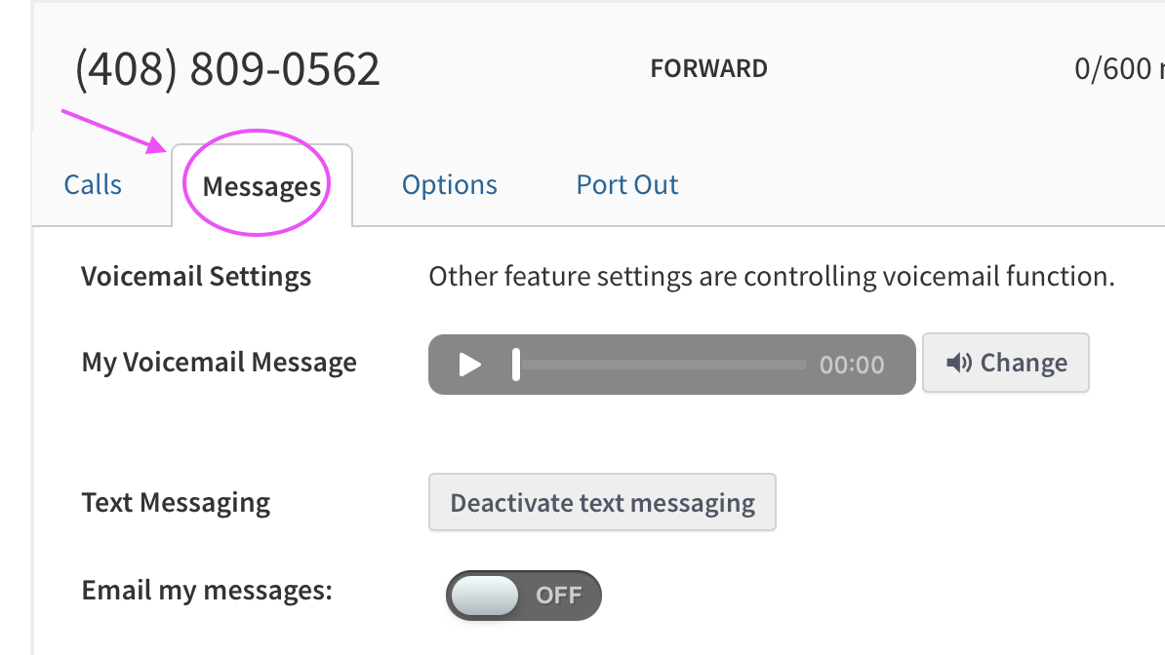Go to the Port Out tab
The height and width of the screenshot is (655, 1165).
(627, 185)
